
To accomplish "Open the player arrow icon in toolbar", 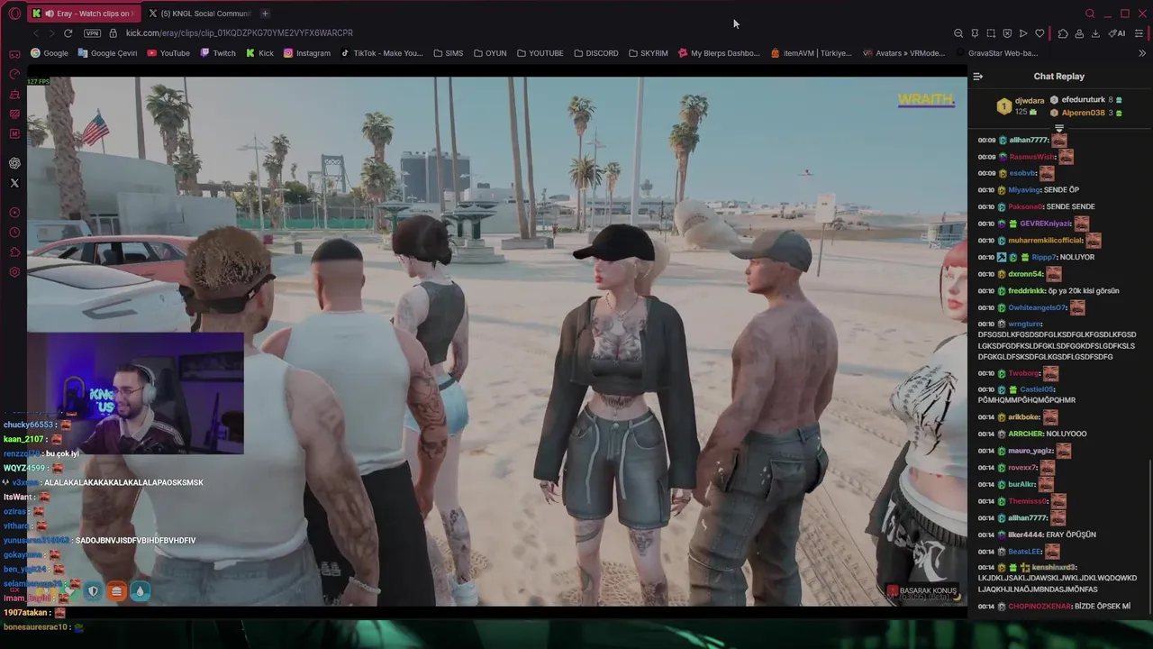I will (1023, 33).
